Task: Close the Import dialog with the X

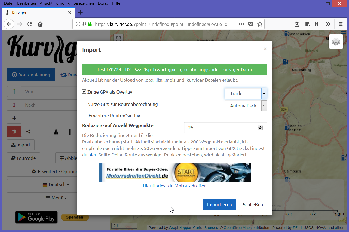Action: pyautogui.click(x=265, y=49)
